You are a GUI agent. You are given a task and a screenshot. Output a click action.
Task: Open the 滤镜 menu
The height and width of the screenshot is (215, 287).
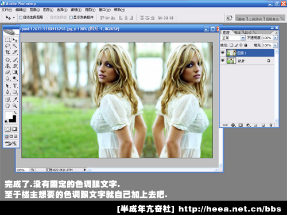point(76,10)
